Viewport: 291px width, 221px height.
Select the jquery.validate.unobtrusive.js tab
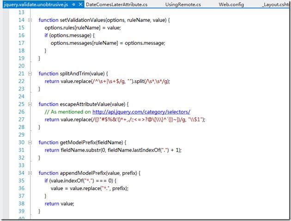pyautogui.click(x=36, y=5)
